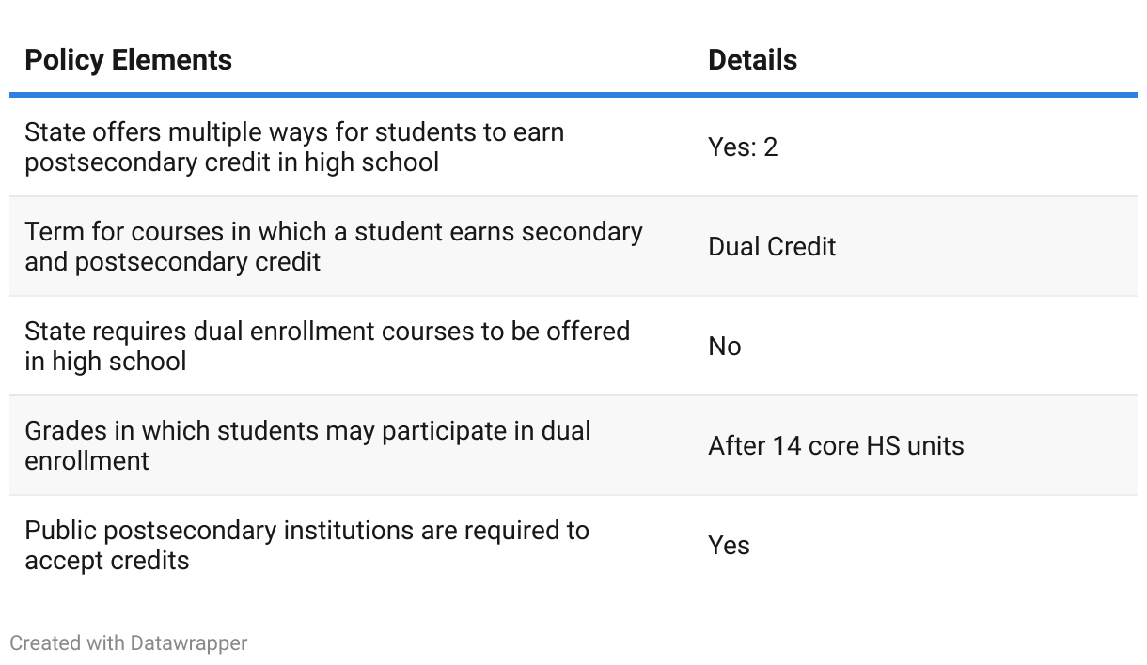Click the Policy Elements column header
The image size is (1147, 665).
coord(128,60)
